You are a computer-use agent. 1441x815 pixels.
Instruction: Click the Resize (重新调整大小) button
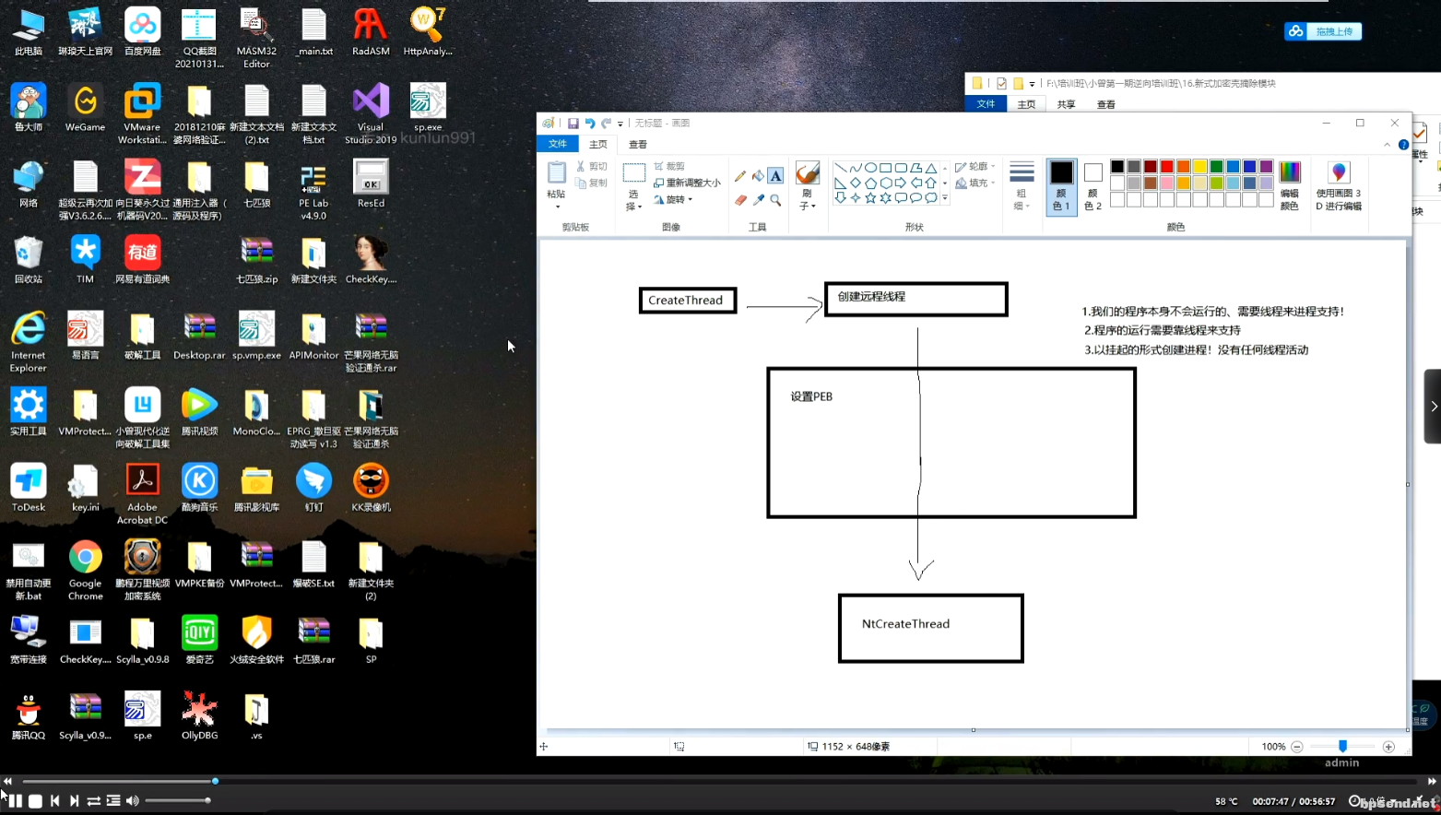pyautogui.click(x=688, y=183)
